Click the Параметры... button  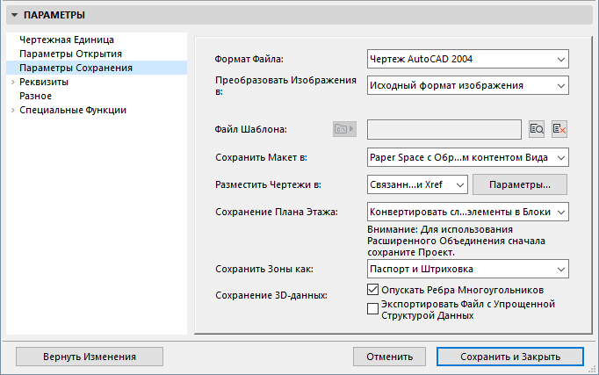coord(520,184)
